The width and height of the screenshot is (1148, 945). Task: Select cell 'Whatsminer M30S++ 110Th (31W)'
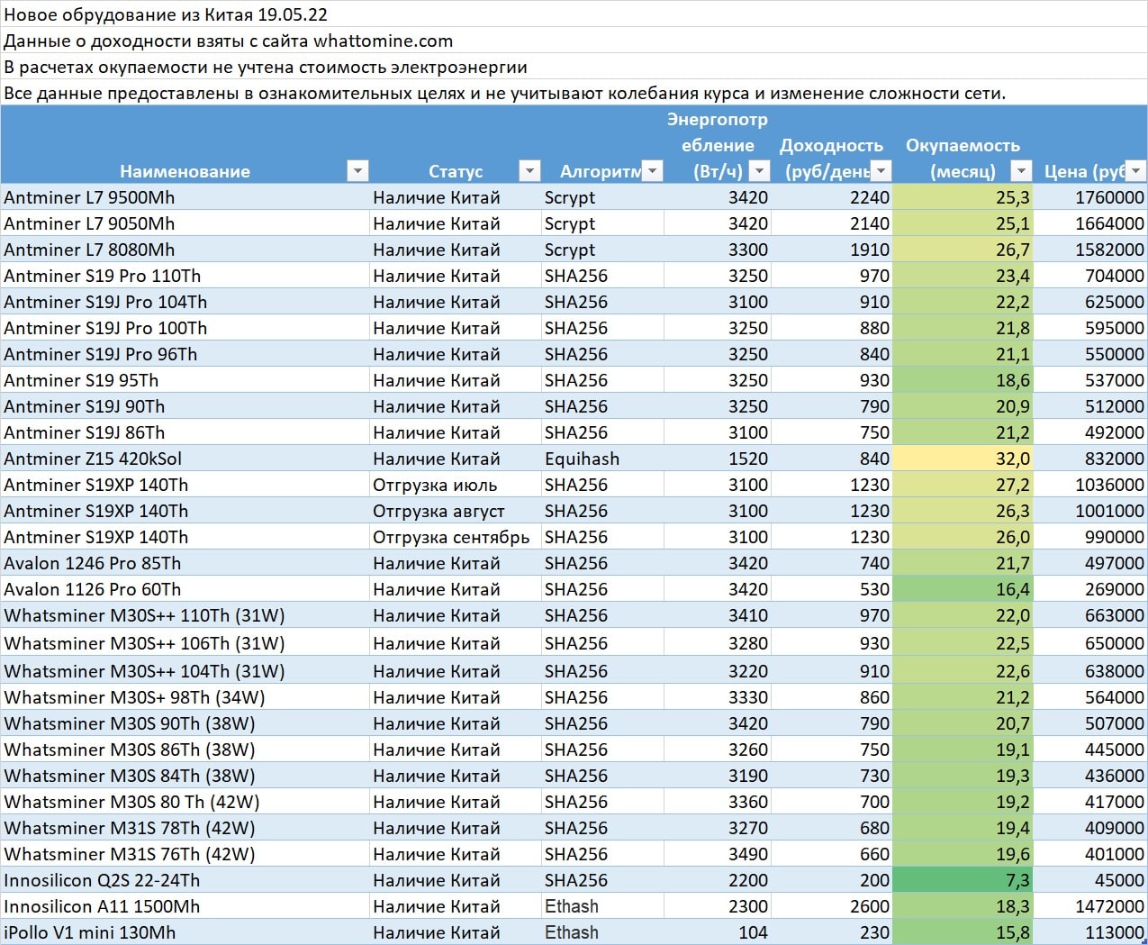[x=185, y=615]
